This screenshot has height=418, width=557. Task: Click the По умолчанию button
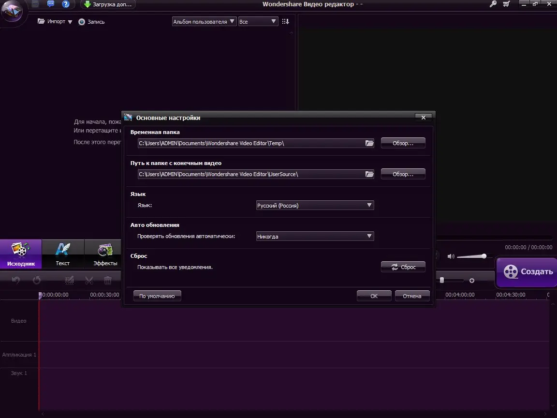157,295
